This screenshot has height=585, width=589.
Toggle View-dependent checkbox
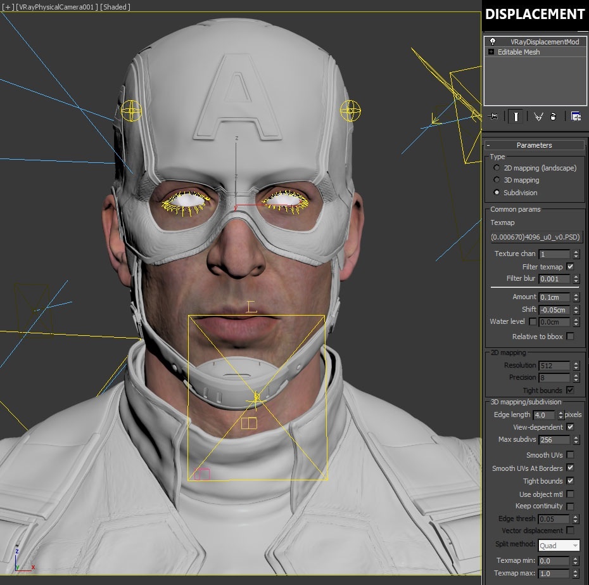[570, 427]
